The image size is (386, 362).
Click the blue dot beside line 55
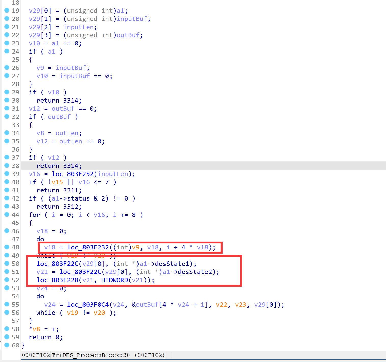click(7, 304)
